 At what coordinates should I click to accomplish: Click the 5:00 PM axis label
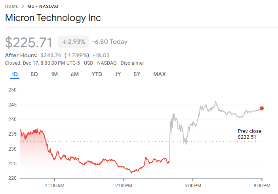point(193,185)
